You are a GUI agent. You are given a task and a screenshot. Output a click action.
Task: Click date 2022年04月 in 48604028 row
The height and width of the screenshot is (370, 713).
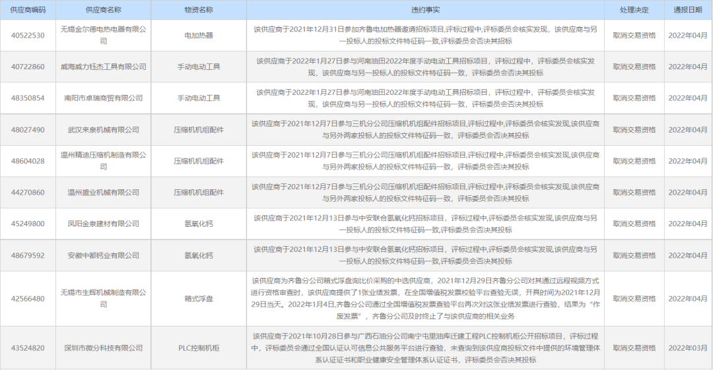(687, 161)
